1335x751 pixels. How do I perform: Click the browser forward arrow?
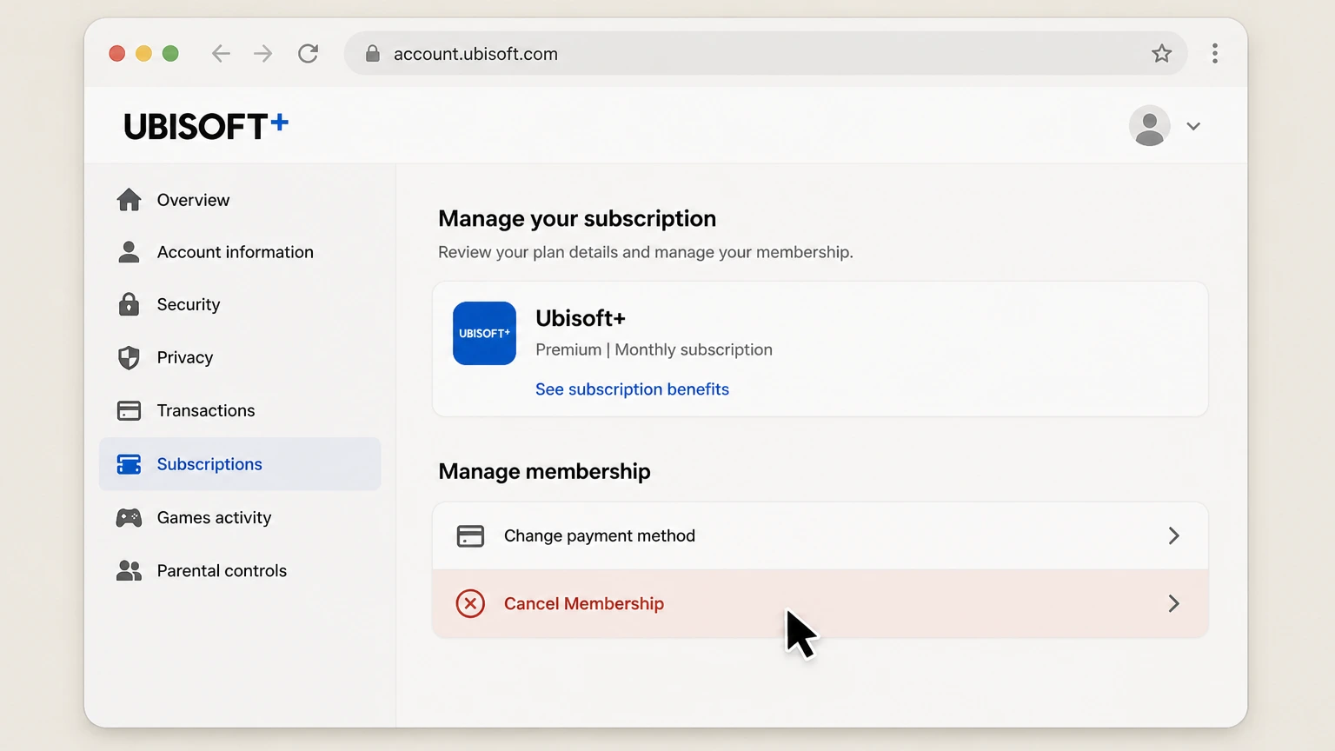262,54
